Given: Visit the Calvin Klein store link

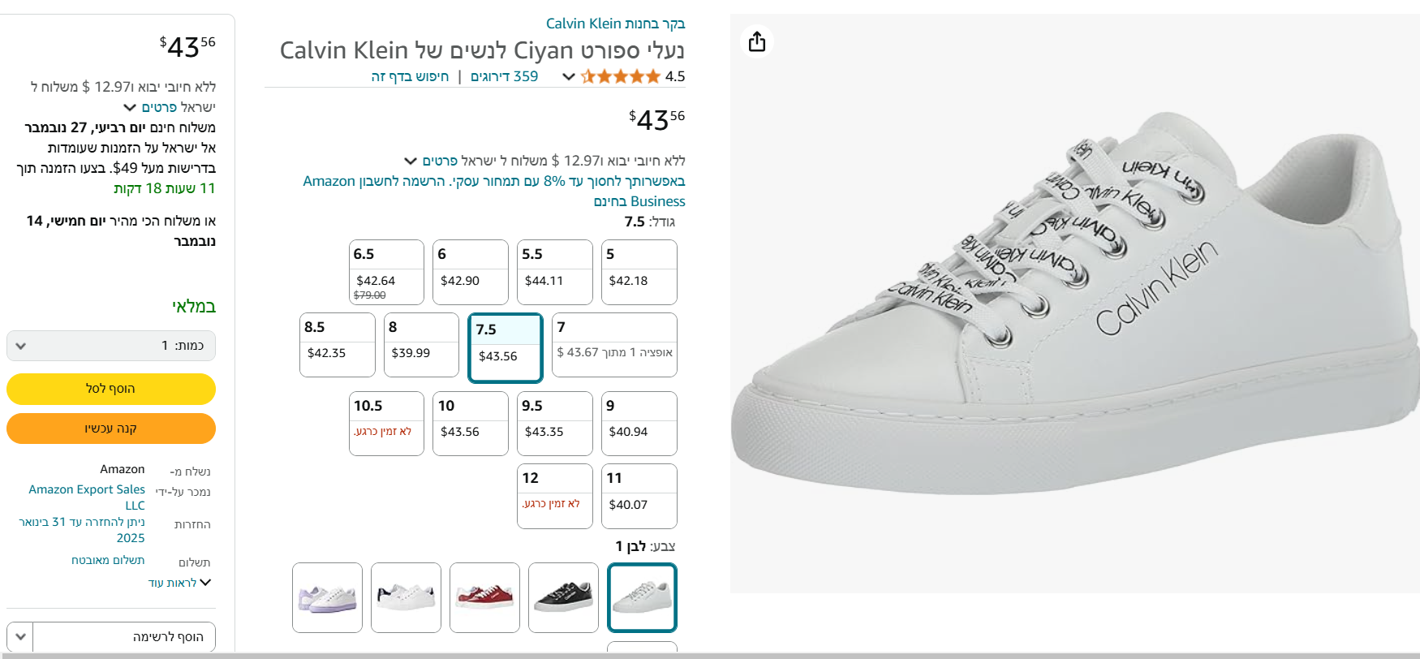Looking at the screenshot, I should [x=615, y=24].
